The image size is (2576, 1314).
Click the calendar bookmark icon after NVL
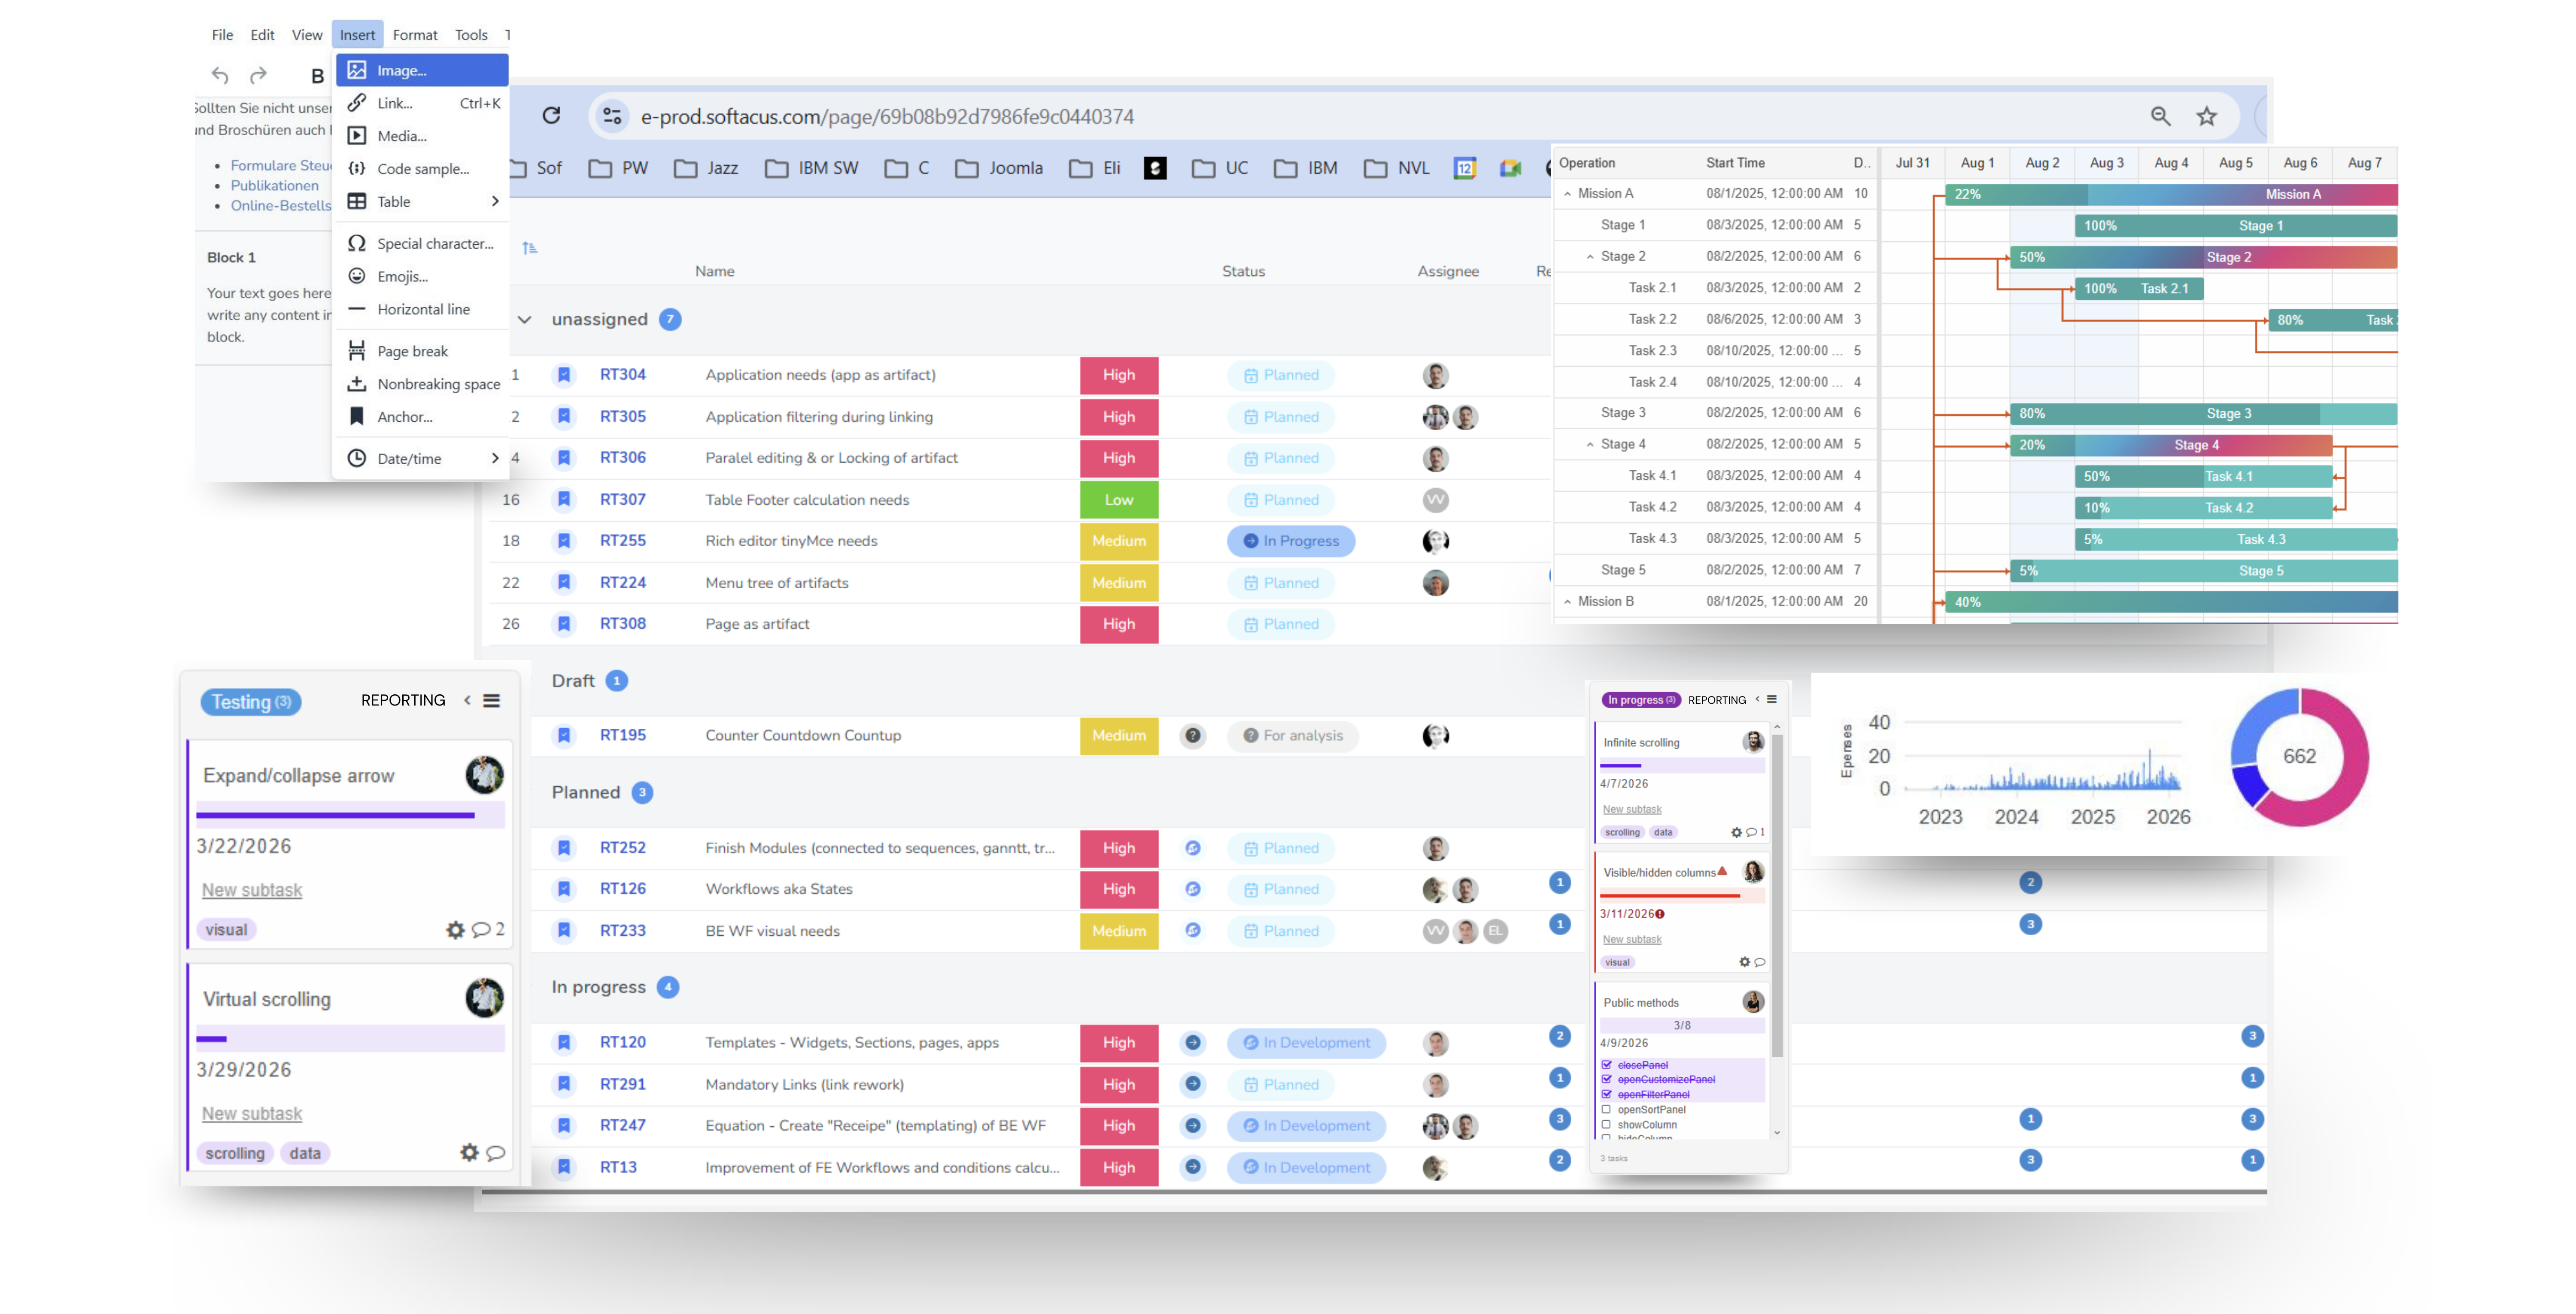pyautogui.click(x=1464, y=168)
